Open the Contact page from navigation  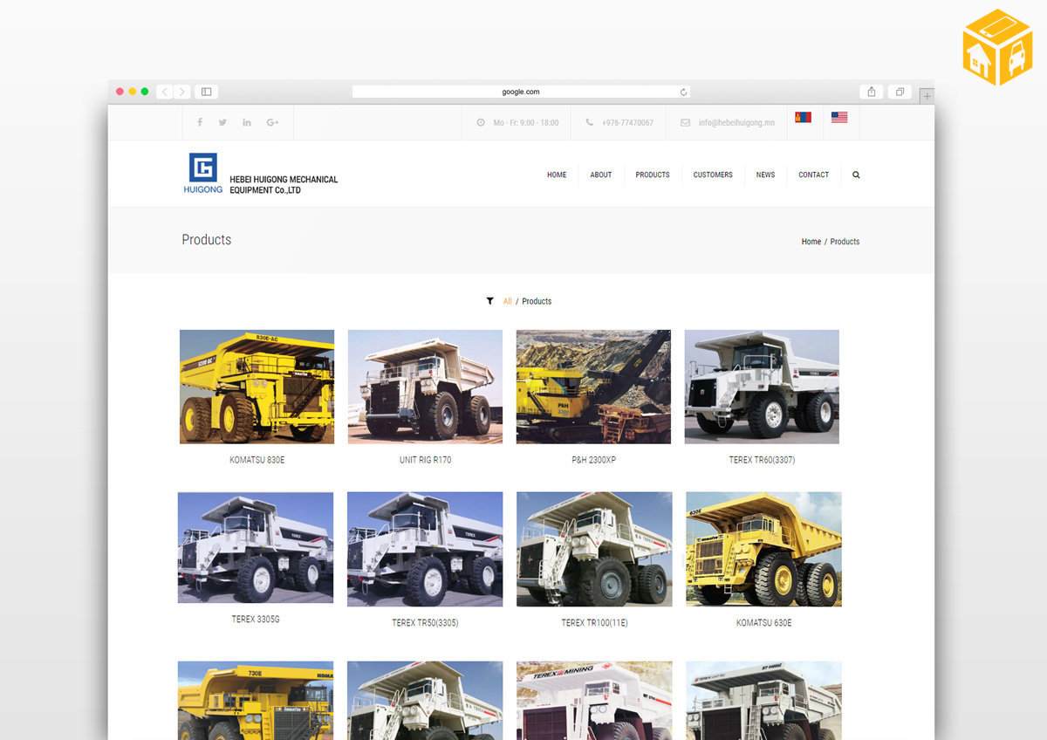(813, 175)
